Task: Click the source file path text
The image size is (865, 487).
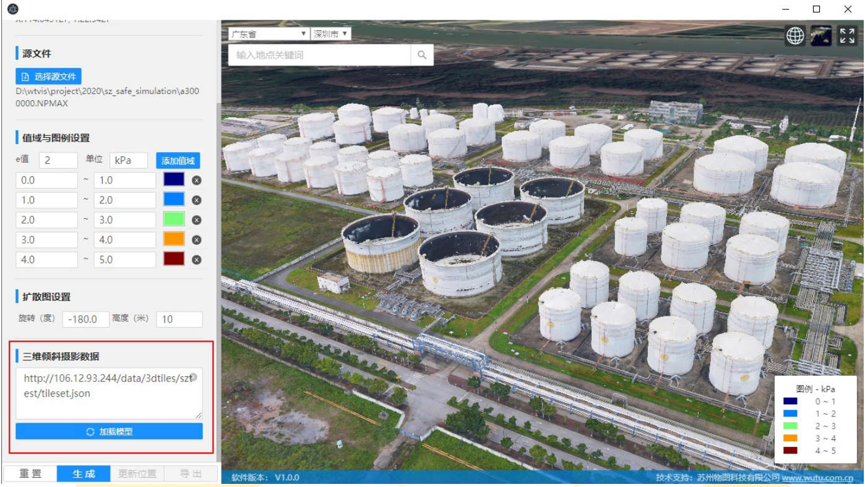Action: point(108,97)
